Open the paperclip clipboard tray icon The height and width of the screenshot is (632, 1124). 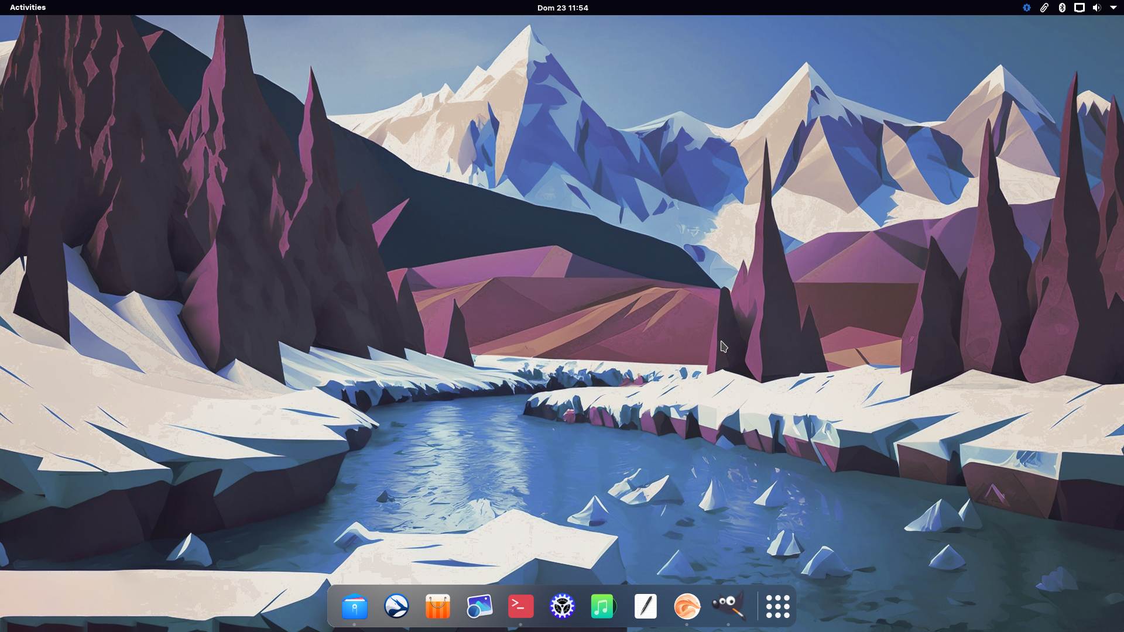click(x=1044, y=8)
